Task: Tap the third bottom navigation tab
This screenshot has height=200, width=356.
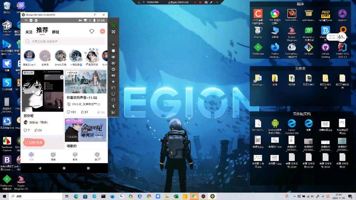Action: coord(75,156)
